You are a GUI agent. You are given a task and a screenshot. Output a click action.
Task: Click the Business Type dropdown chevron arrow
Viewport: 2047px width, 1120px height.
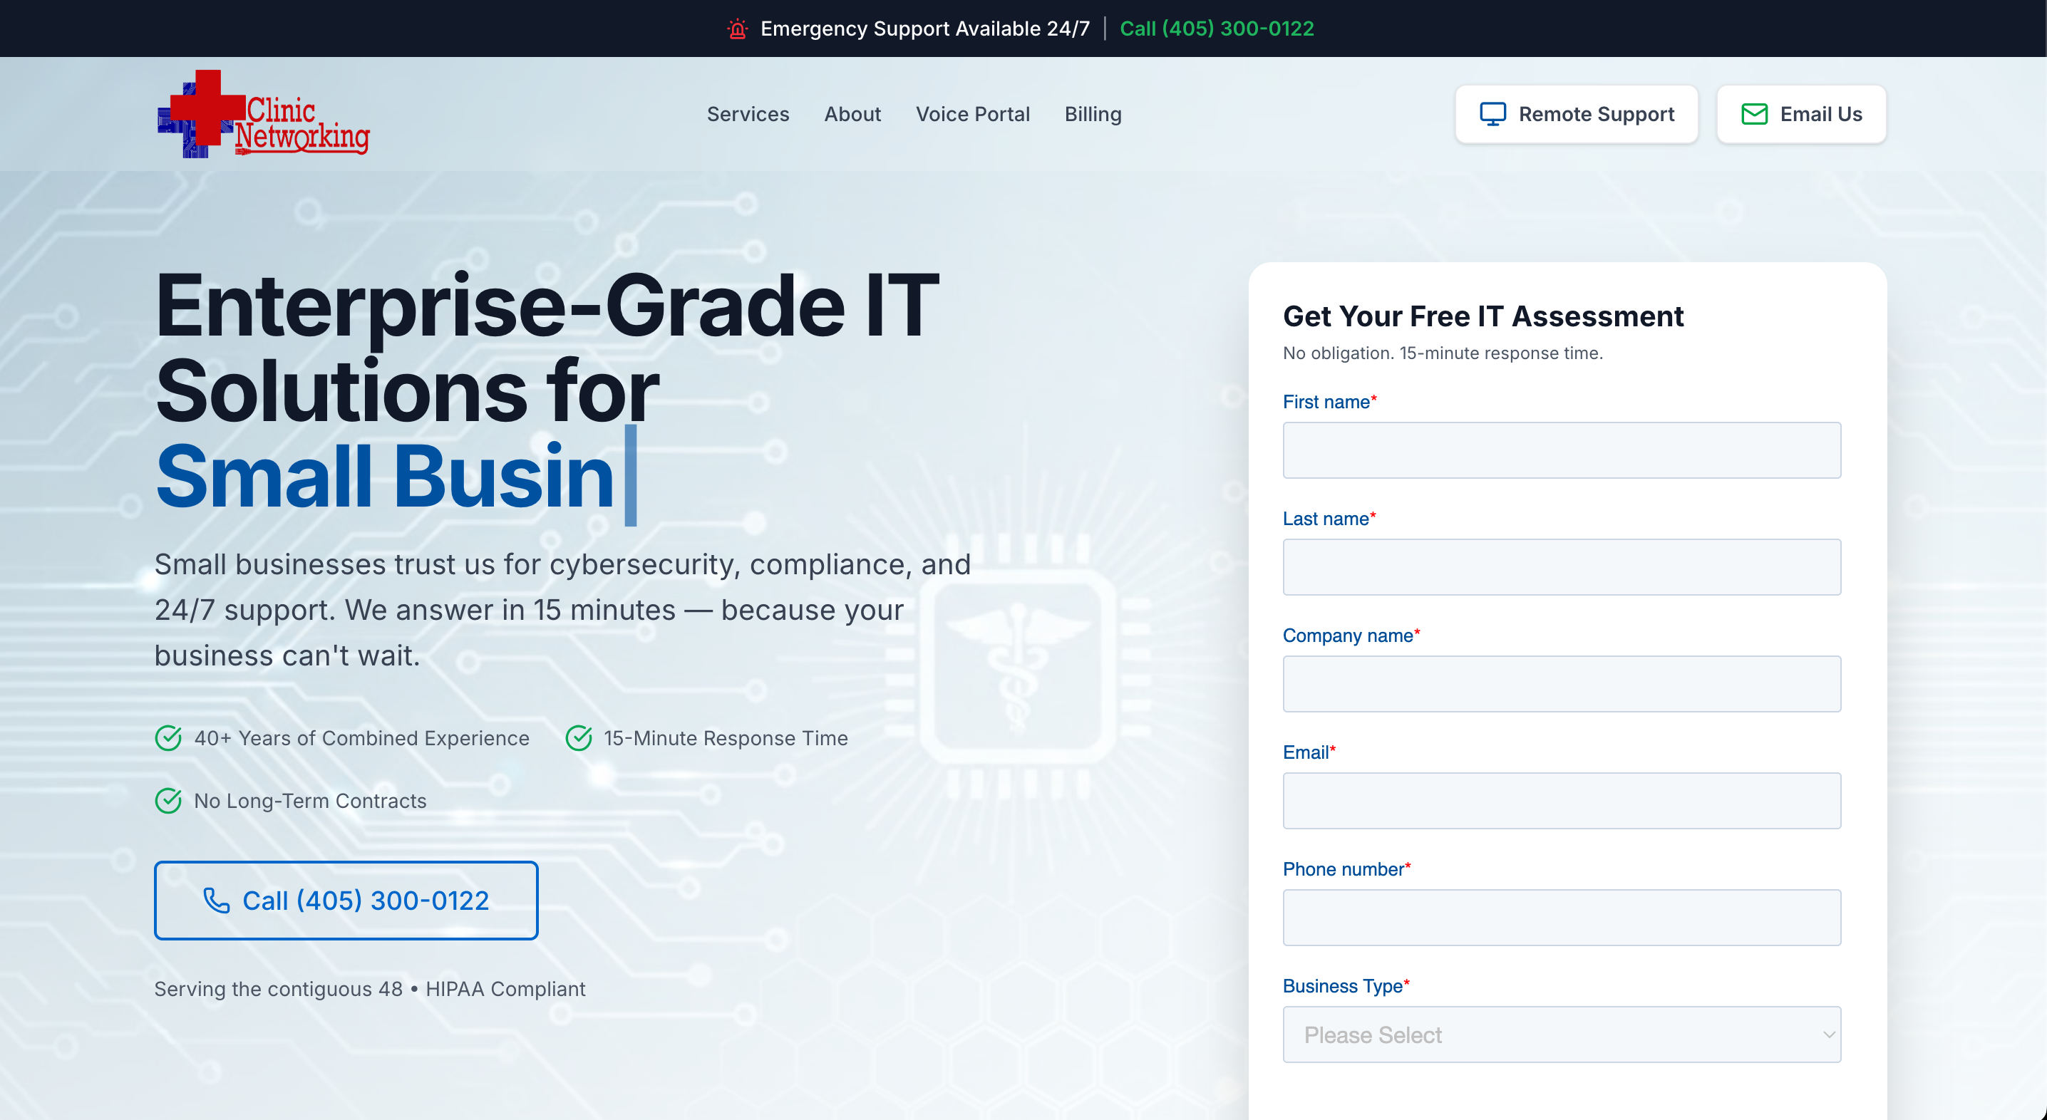pos(1828,1035)
